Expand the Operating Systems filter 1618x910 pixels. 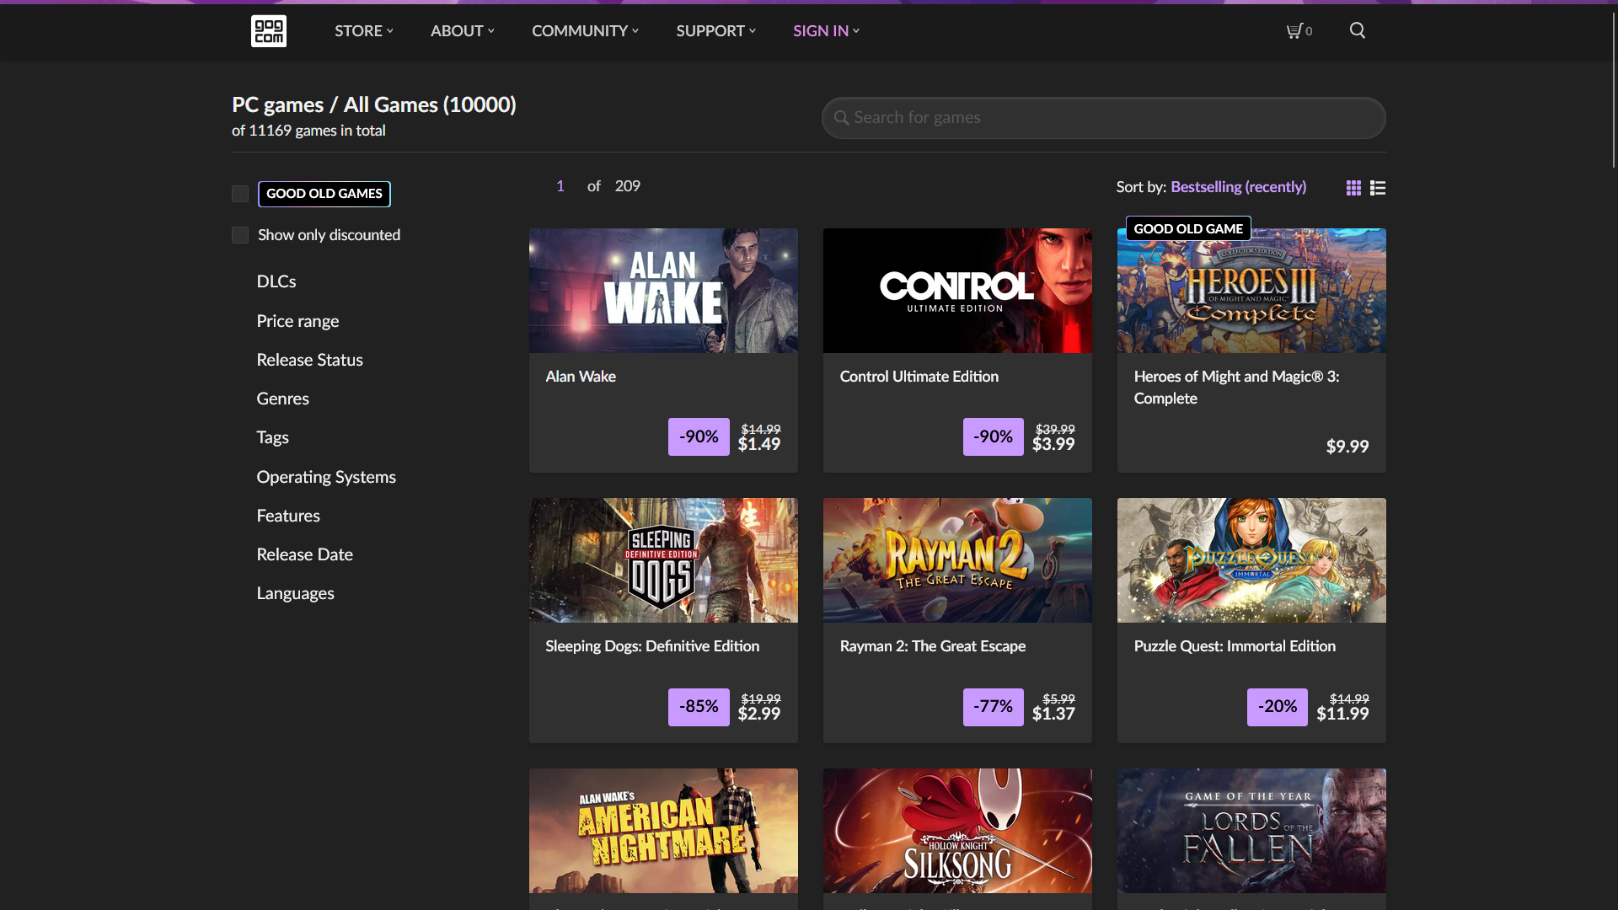point(326,477)
